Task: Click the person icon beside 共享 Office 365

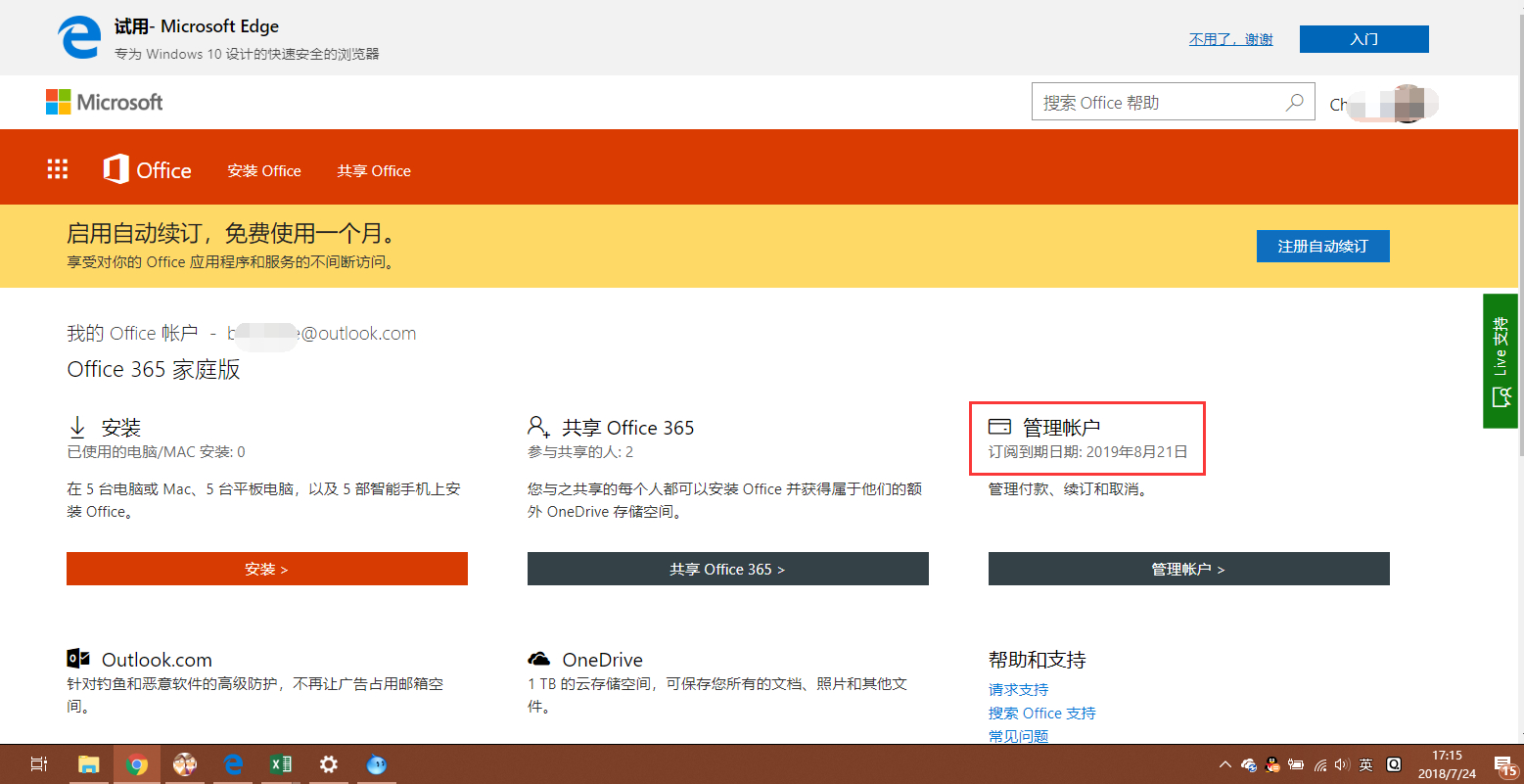Action: pos(538,427)
